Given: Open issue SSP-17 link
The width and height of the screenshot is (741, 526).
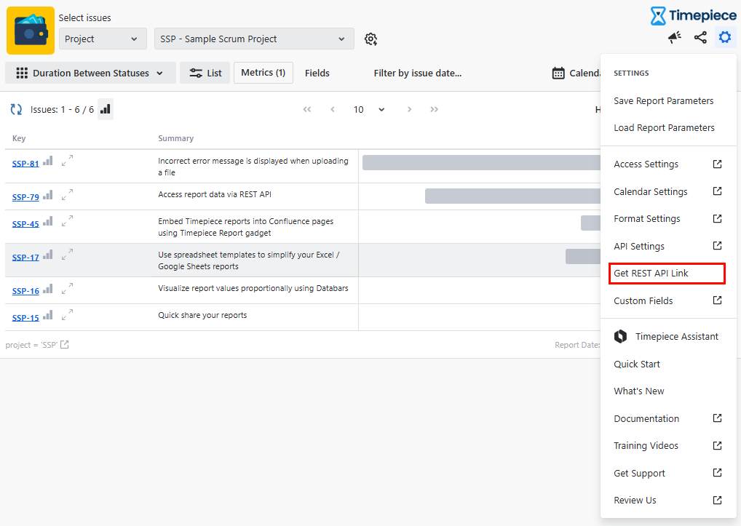Looking at the screenshot, I should click(x=25, y=258).
